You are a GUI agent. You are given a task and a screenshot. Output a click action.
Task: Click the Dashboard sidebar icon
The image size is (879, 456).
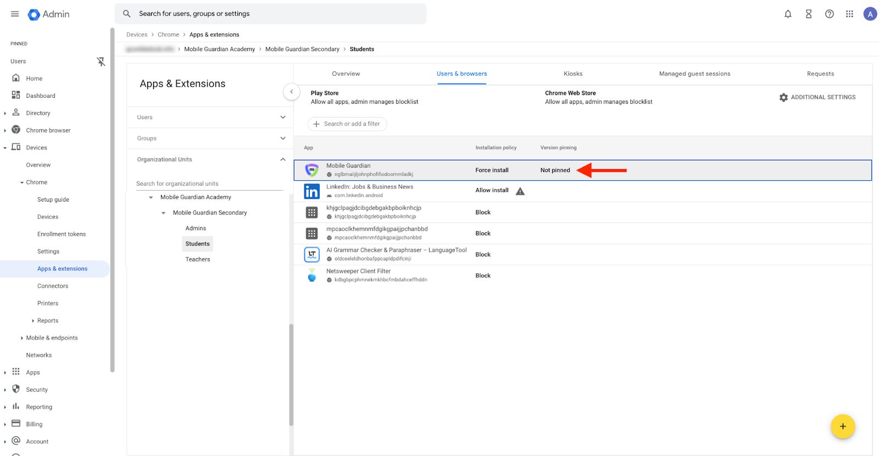click(16, 95)
